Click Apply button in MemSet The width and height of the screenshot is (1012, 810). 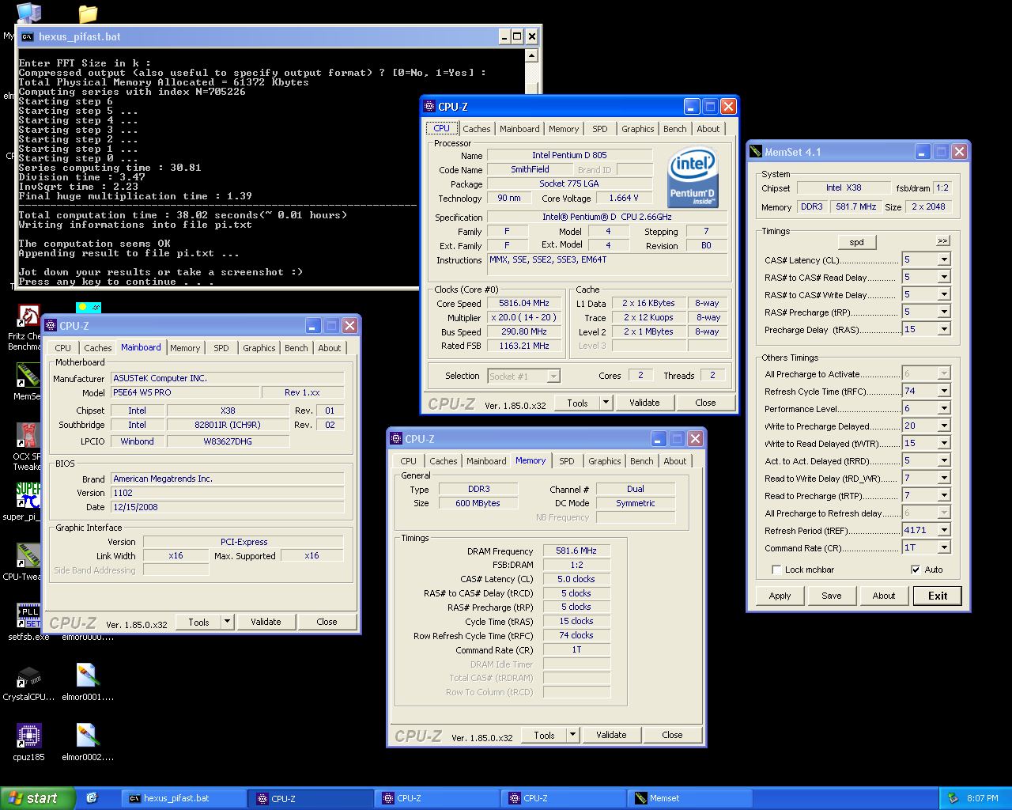pos(780,596)
